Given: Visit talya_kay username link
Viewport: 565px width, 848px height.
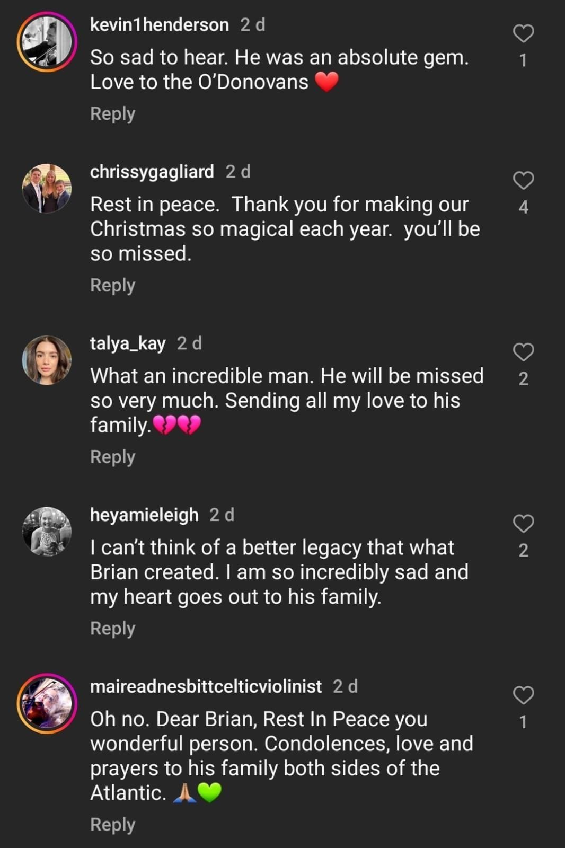Looking at the screenshot, I should 128,343.
